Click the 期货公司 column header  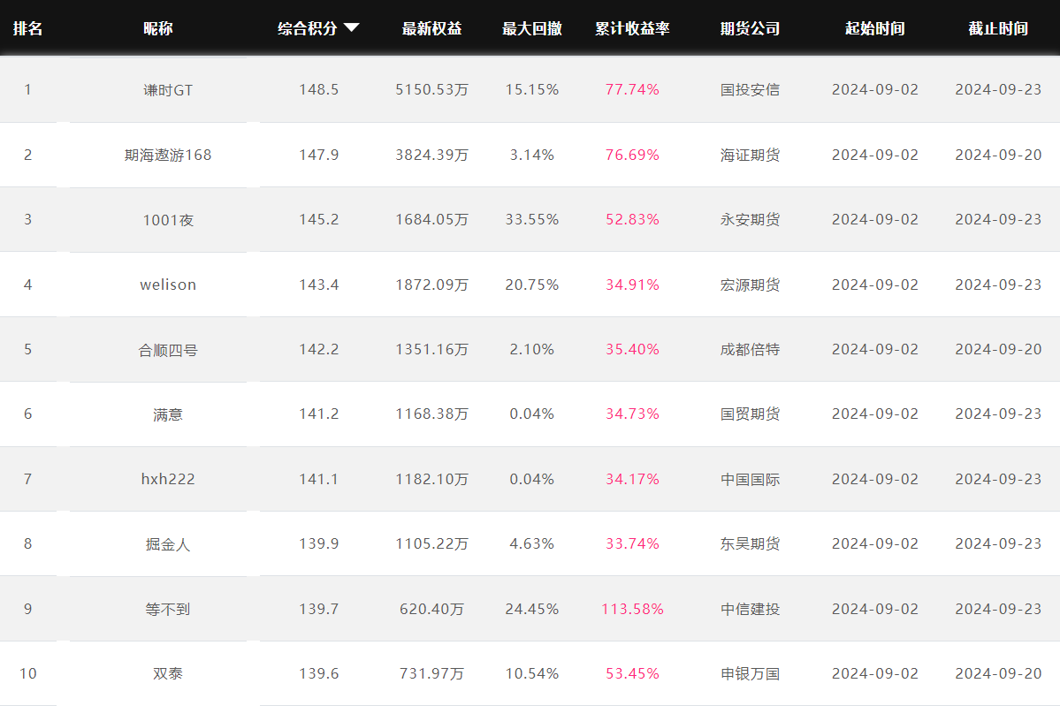coord(750,28)
